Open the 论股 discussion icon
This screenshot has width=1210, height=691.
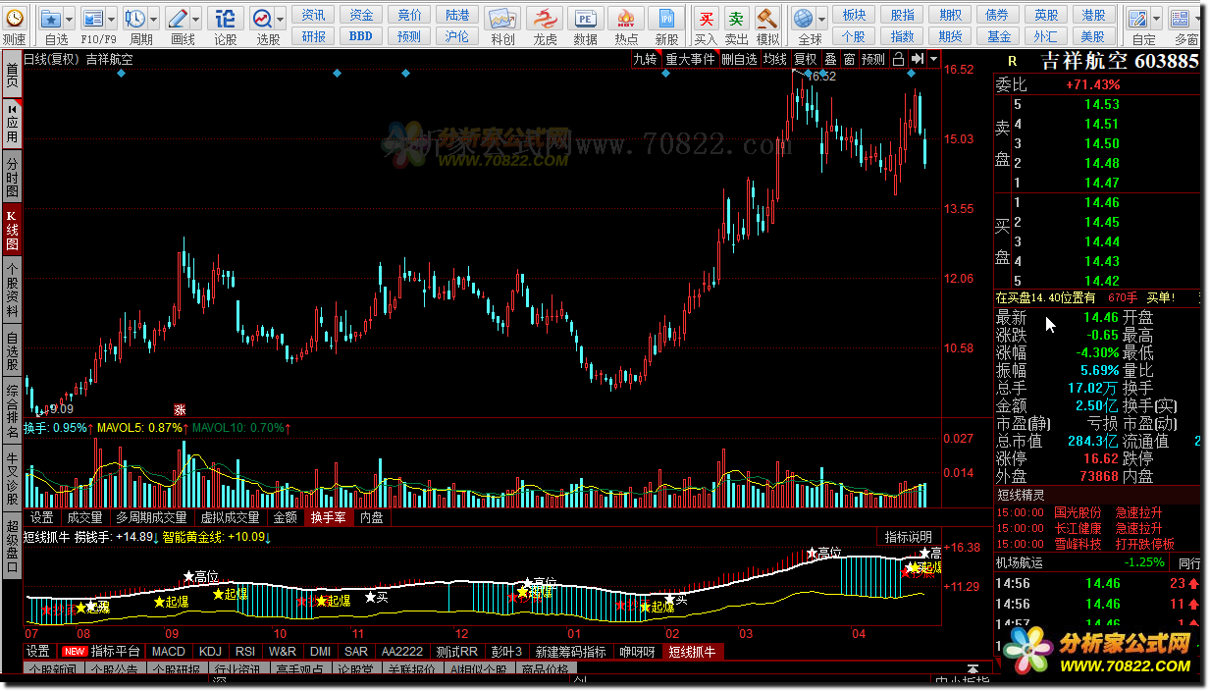click(226, 18)
